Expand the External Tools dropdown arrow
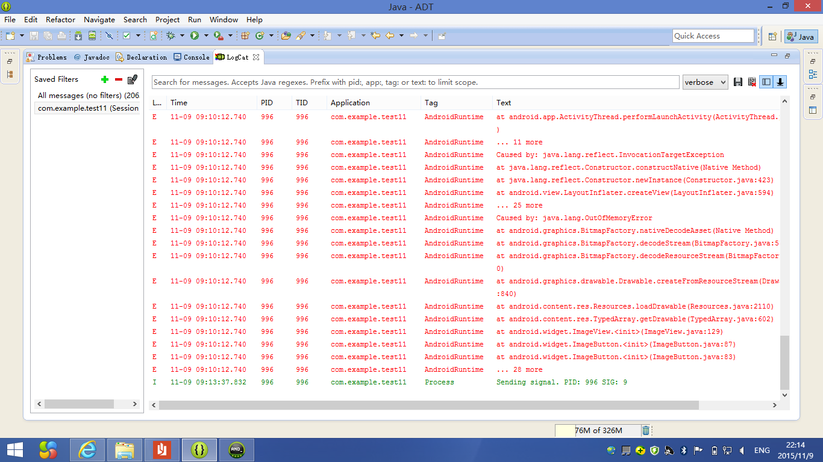Viewport: 823px width, 462px height. [231, 36]
